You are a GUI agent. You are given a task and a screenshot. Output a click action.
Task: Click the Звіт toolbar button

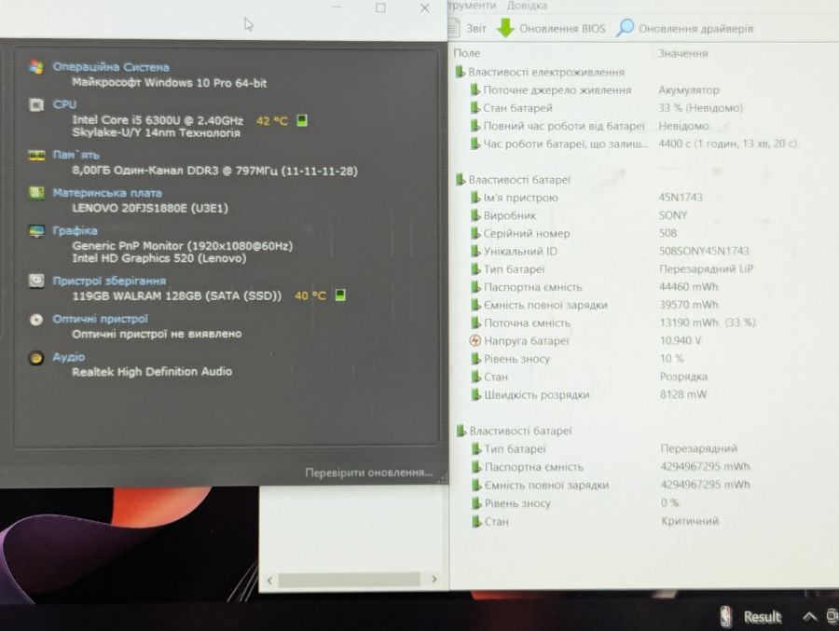[467, 28]
